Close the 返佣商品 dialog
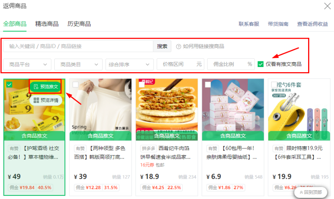This screenshot has width=334, height=199. tap(327, 6)
